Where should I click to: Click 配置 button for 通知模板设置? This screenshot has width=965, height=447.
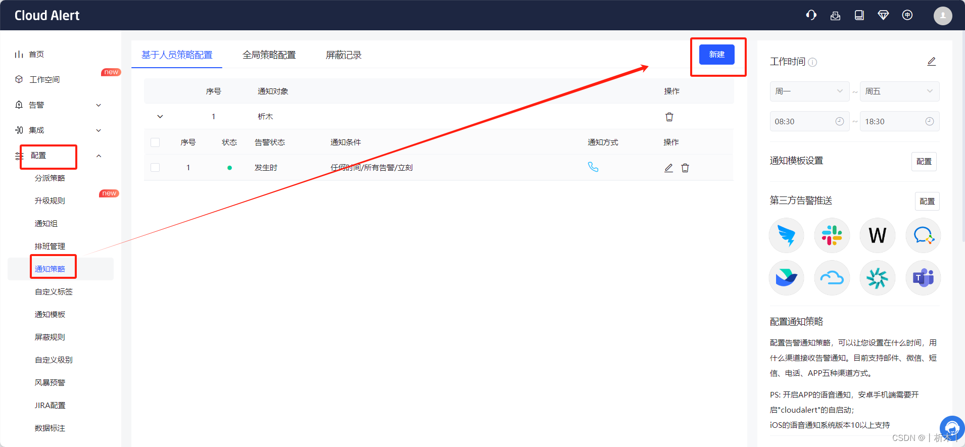(924, 161)
